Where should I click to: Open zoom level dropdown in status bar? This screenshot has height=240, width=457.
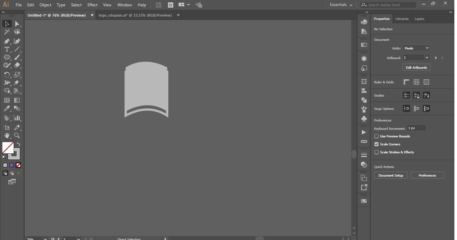pos(45,239)
